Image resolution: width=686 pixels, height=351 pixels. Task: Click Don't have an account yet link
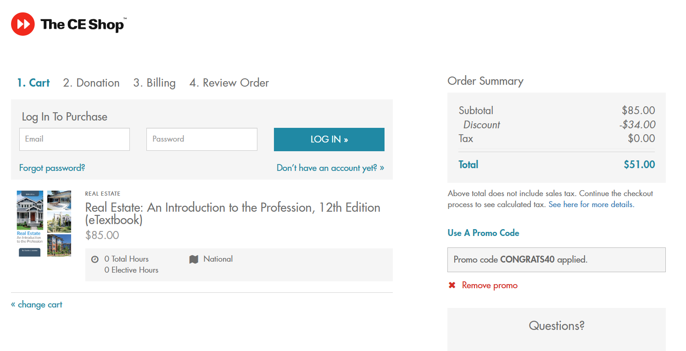point(330,168)
